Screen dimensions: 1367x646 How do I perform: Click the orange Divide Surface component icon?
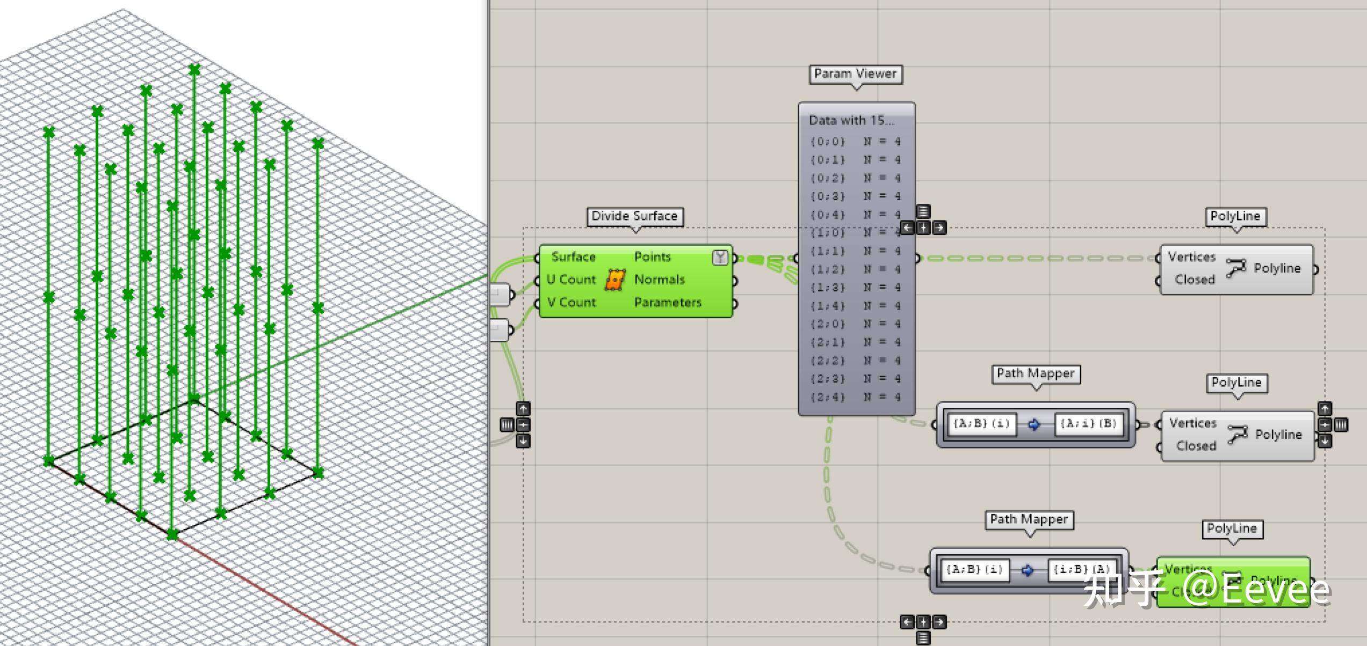click(x=616, y=280)
